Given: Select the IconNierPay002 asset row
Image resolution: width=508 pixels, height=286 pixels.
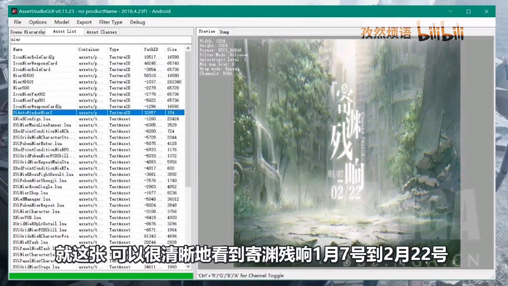Looking at the screenshot, I should [98, 94].
